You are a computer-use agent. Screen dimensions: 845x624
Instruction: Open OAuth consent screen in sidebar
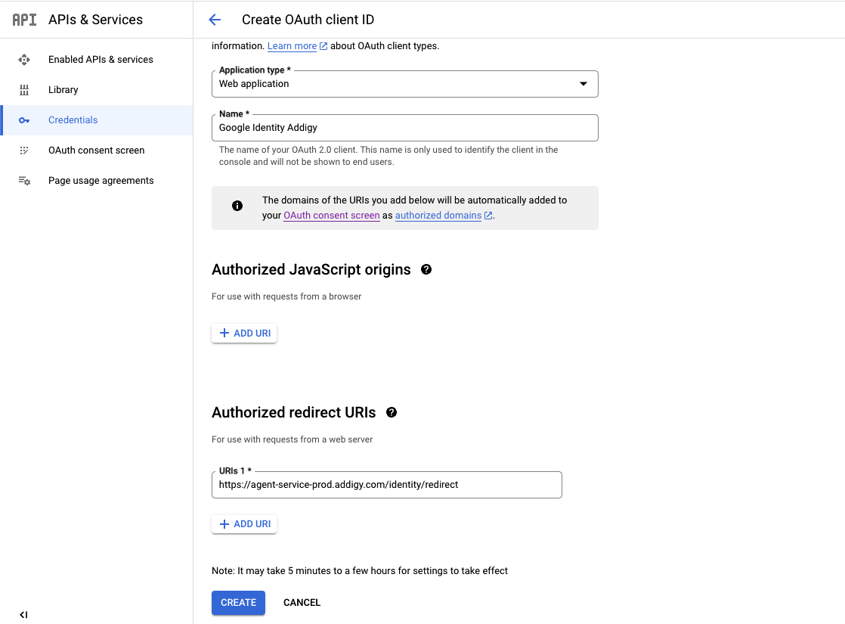point(97,151)
